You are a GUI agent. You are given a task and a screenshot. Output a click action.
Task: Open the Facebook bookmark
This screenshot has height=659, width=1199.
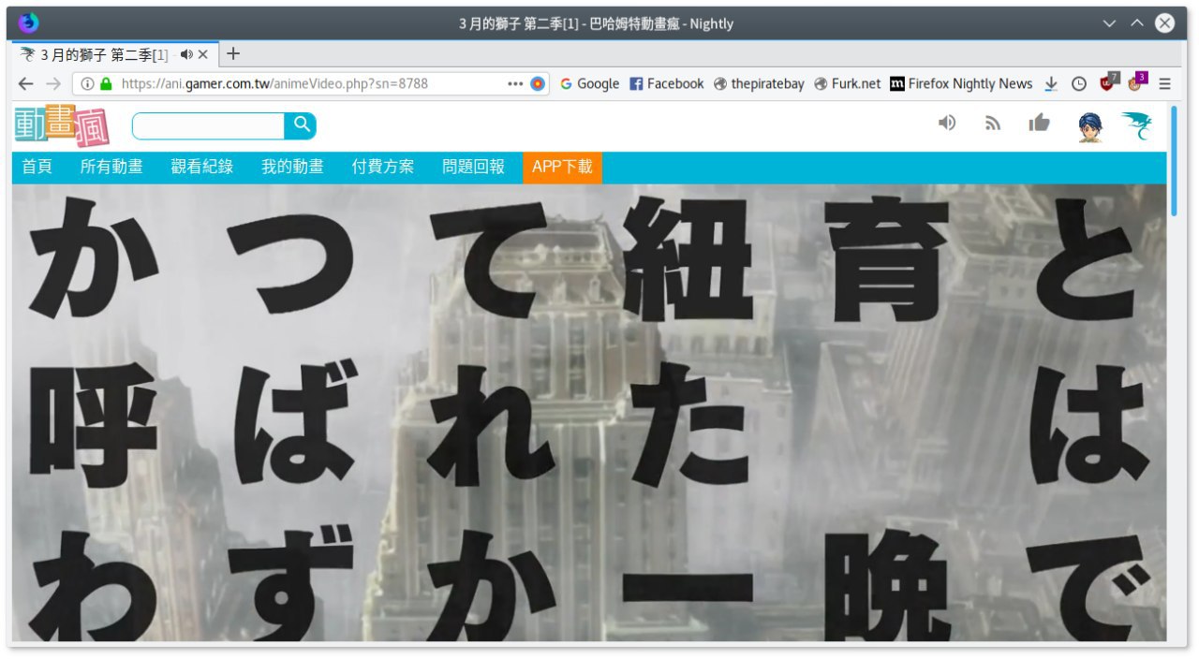click(666, 83)
